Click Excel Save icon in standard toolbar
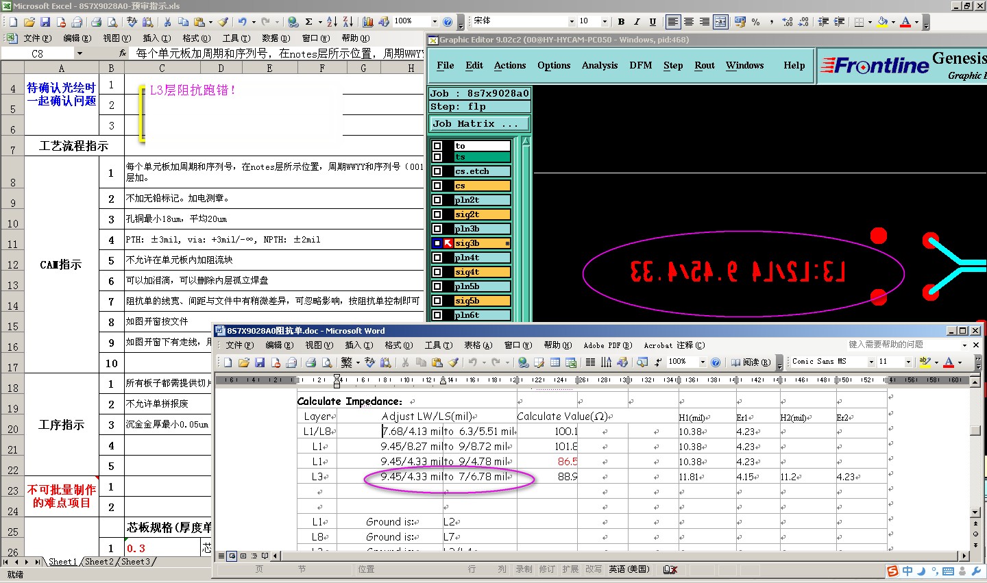Viewport: 987px width, 583px height. [x=45, y=22]
